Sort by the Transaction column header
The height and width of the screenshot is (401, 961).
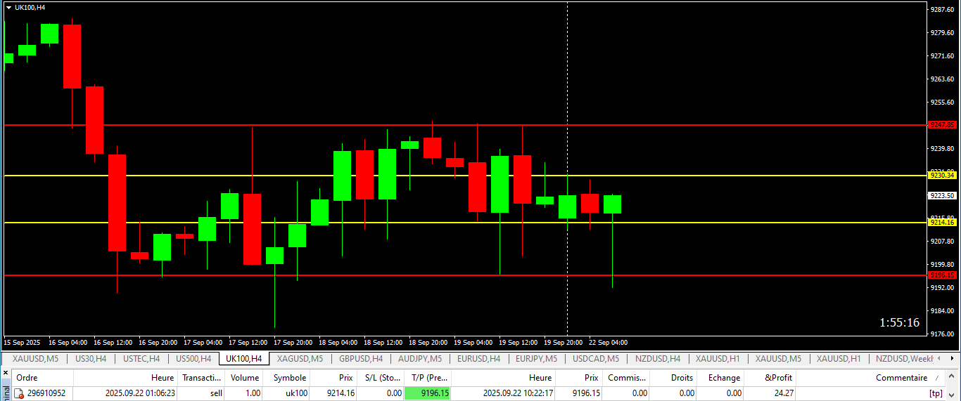[x=202, y=378]
